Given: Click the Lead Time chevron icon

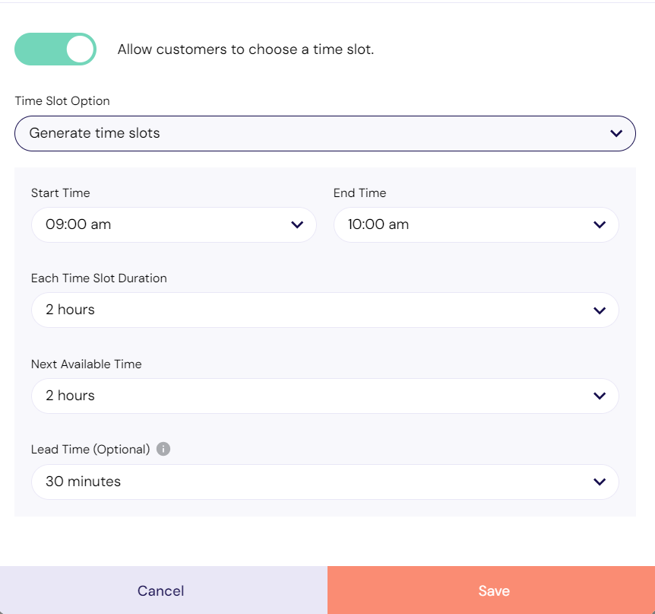Looking at the screenshot, I should pos(600,482).
